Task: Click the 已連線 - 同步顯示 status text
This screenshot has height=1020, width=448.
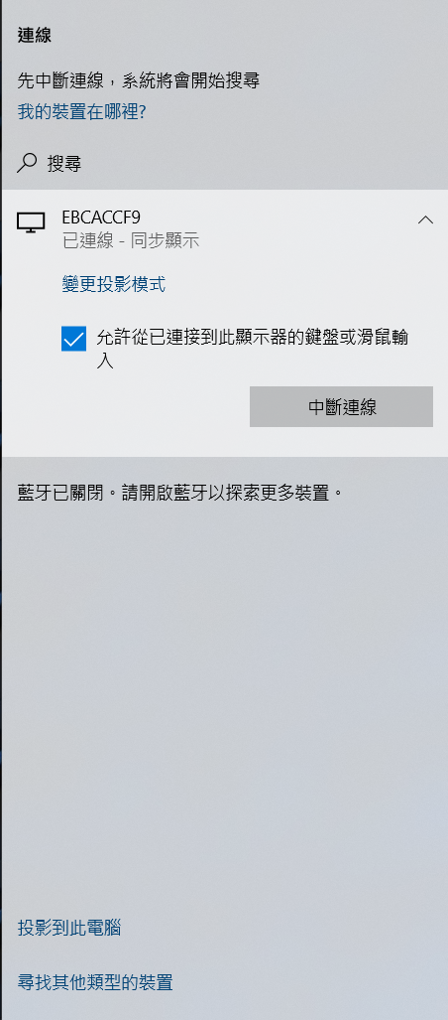Action: [131, 241]
